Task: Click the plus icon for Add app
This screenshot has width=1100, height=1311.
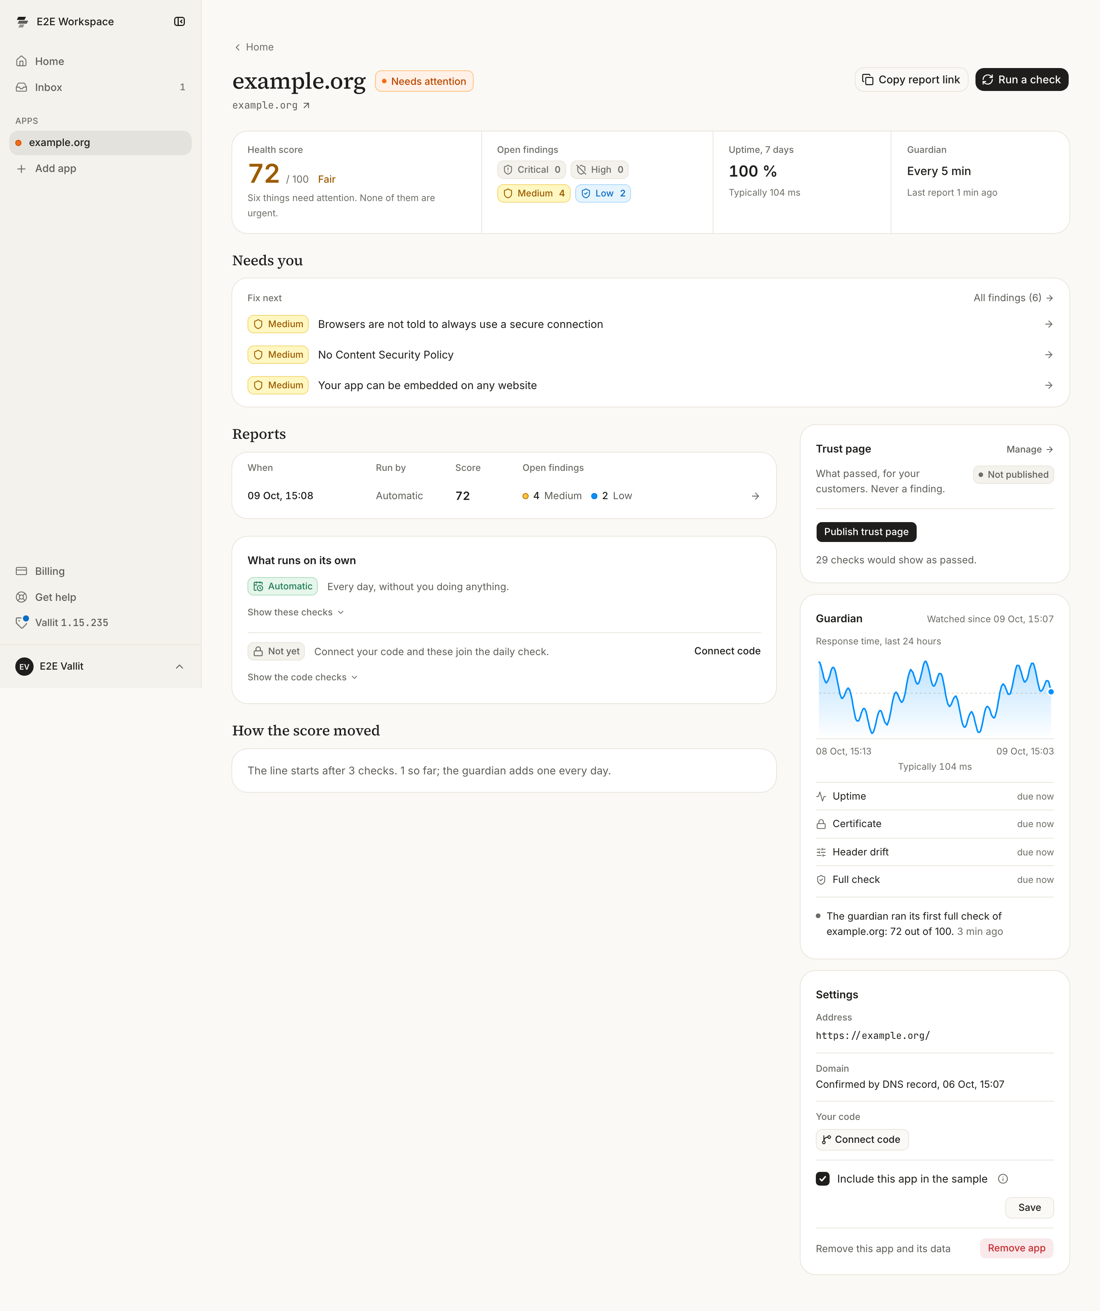Action: [x=22, y=169]
